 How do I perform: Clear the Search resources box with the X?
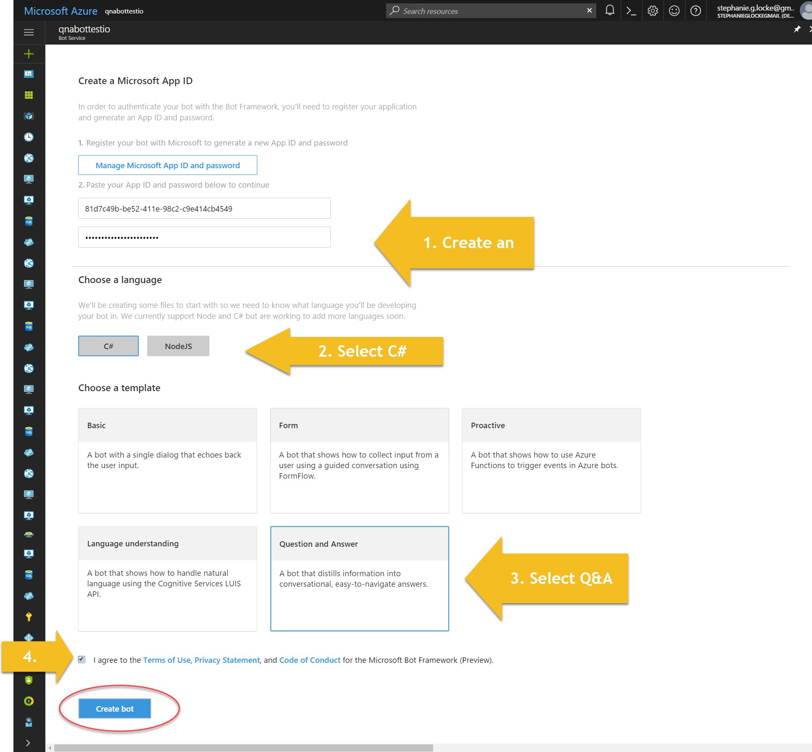click(590, 11)
